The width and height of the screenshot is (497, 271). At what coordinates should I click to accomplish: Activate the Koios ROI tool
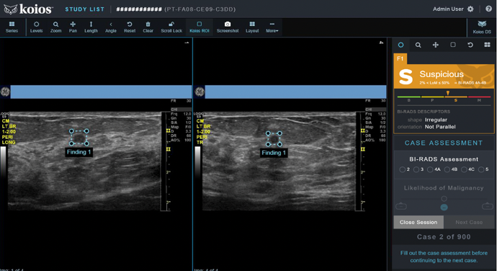pyautogui.click(x=200, y=27)
